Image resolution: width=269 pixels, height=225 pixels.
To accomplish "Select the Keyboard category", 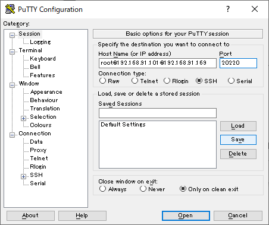I will pos(43,59).
